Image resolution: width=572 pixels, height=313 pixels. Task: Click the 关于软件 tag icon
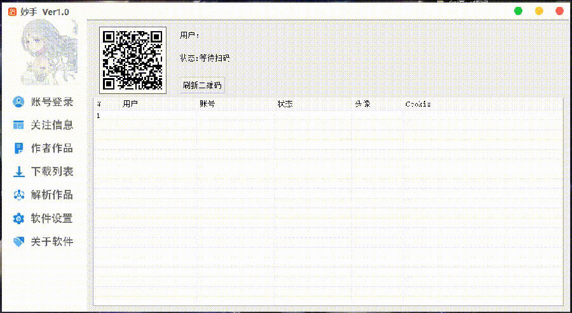click(18, 242)
